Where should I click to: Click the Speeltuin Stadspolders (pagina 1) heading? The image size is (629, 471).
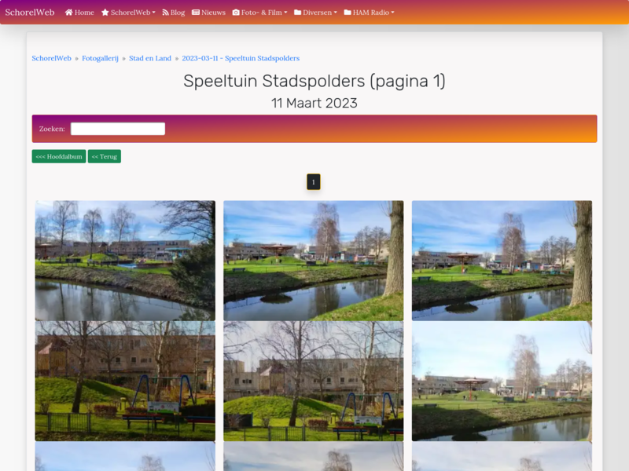click(314, 81)
